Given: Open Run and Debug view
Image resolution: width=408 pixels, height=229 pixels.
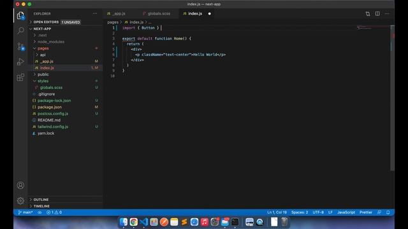Looking at the screenshot, I should click(x=20, y=62).
